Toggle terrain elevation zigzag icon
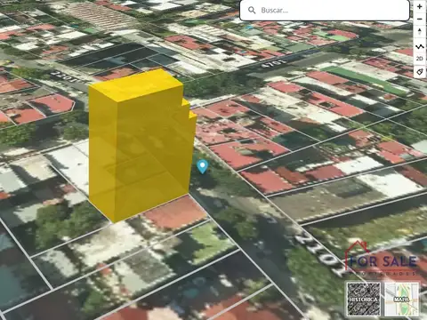Image resolution: width=427 pixels, height=320 pixels. coord(420,46)
